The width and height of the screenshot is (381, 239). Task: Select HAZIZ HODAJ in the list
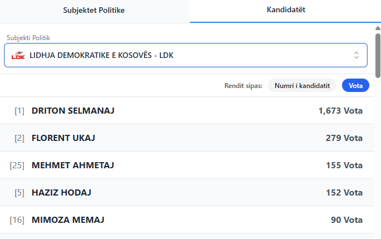tap(61, 192)
